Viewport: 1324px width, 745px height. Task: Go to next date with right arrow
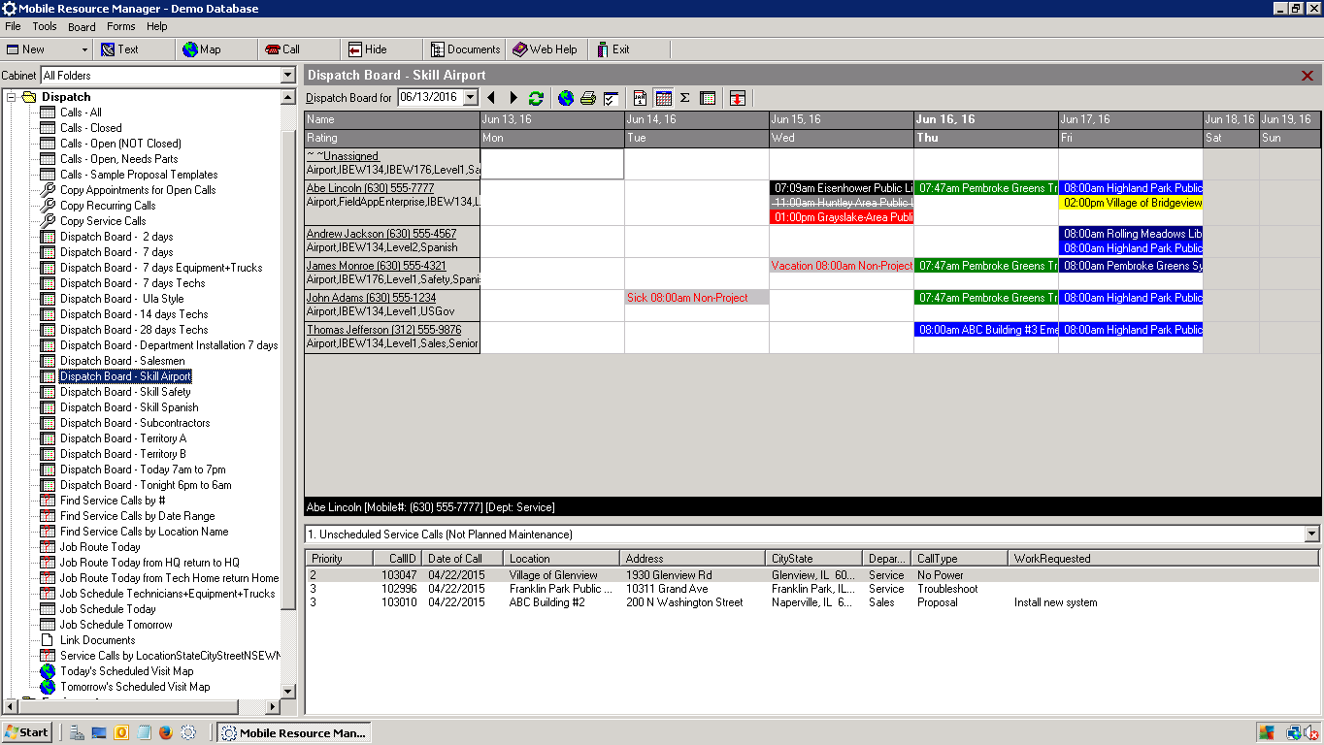coord(513,98)
